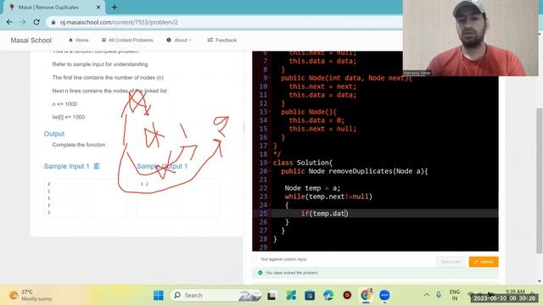
Task: Open a new browser tab
Action: click(x=115, y=7)
